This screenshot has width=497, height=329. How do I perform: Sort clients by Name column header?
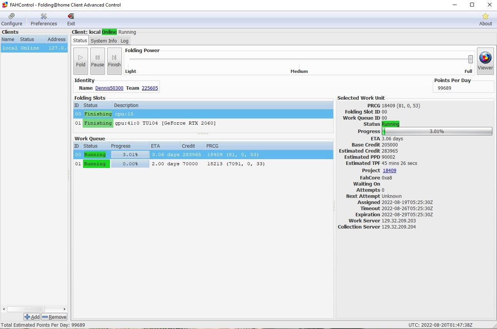coord(10,39)
